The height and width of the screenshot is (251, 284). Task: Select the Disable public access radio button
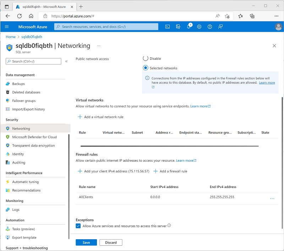point(146,58)
